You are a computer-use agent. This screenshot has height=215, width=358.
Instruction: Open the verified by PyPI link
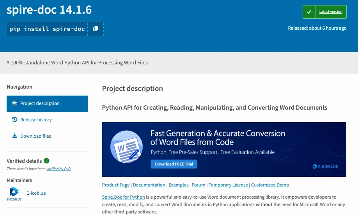click(x=59, y=169)
